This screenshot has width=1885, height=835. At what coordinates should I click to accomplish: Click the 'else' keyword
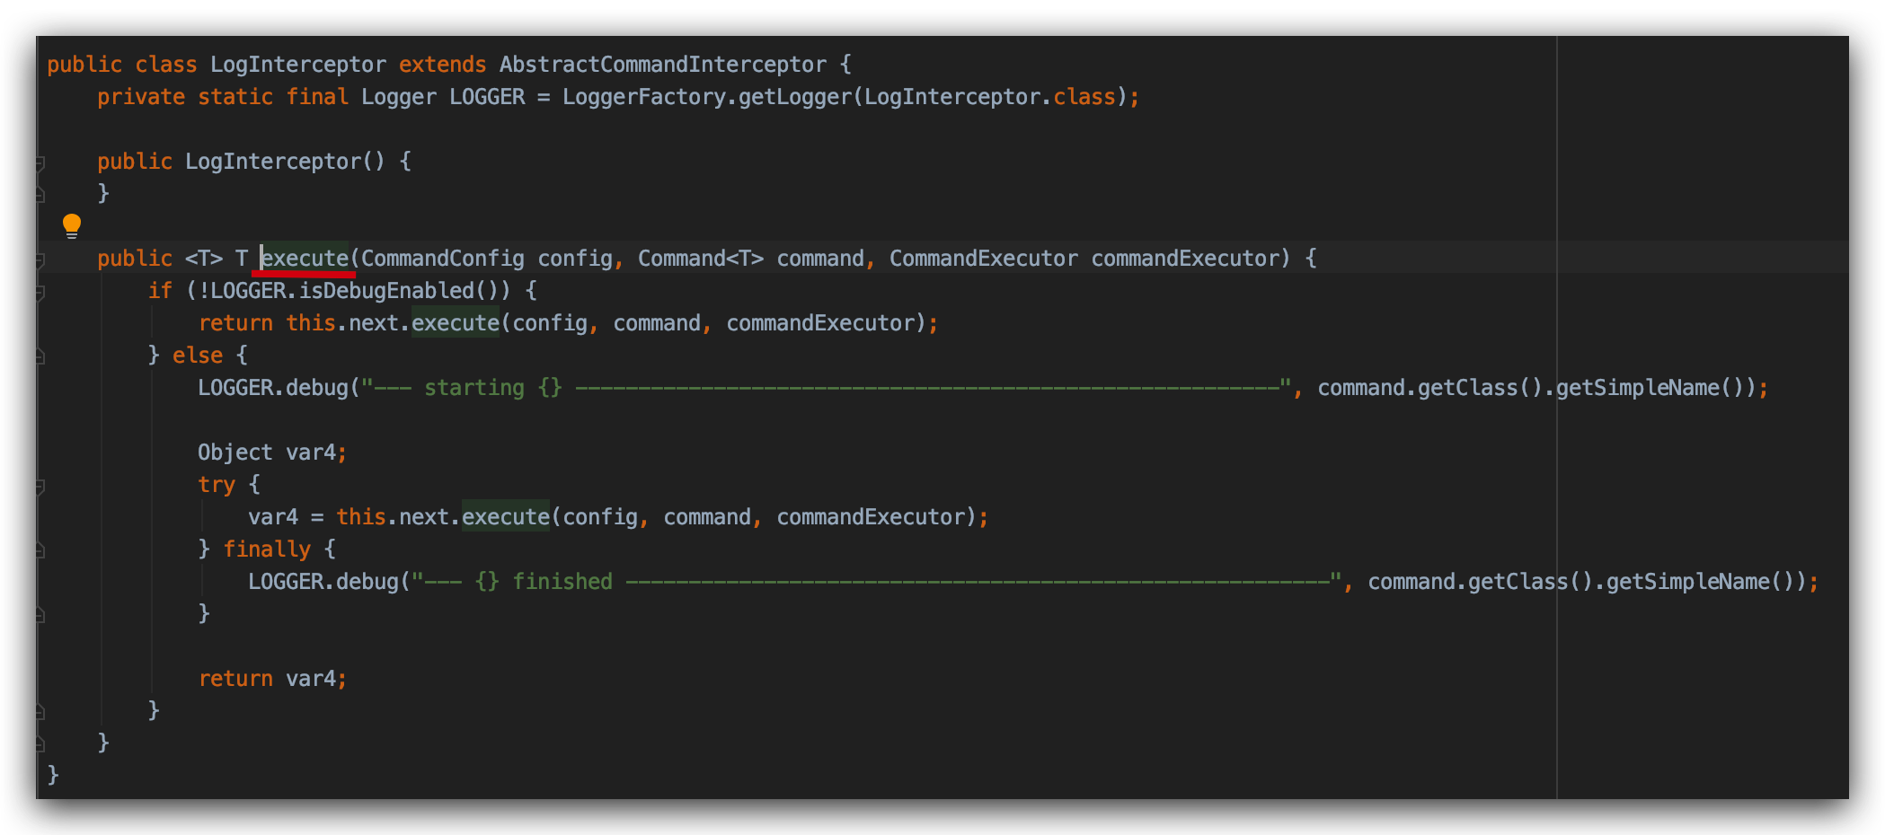click(198, 356)
